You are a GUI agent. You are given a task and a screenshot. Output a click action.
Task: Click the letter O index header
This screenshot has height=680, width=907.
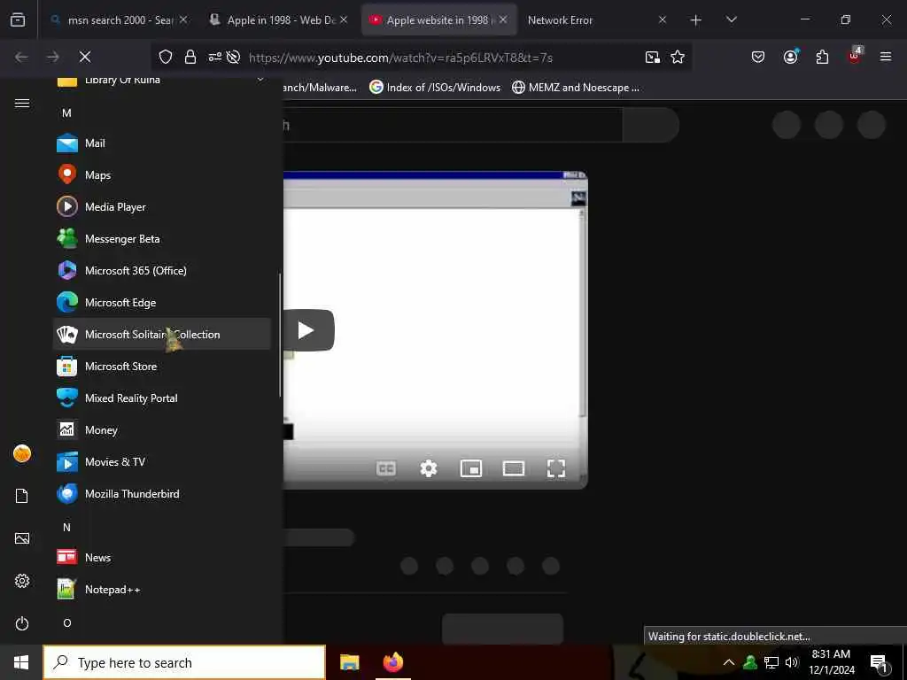click(67, 622)
